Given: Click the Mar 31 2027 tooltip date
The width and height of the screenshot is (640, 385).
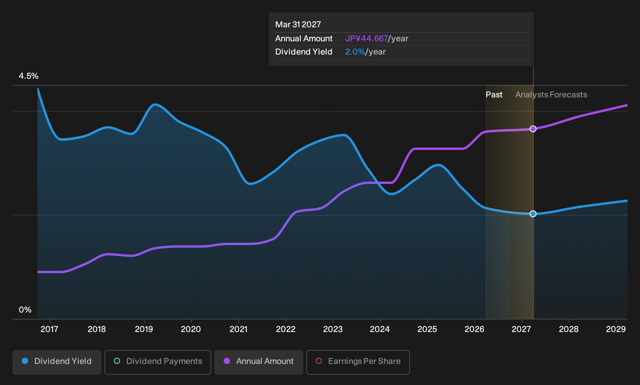Looking at the screenshot, I should click(298, 25).
